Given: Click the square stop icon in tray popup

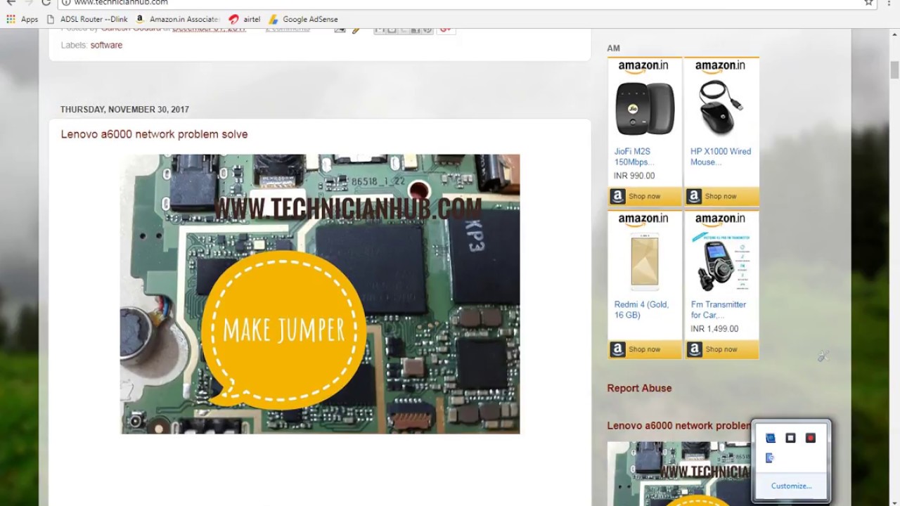Looking at the screenshot, I should click(790, 438).
